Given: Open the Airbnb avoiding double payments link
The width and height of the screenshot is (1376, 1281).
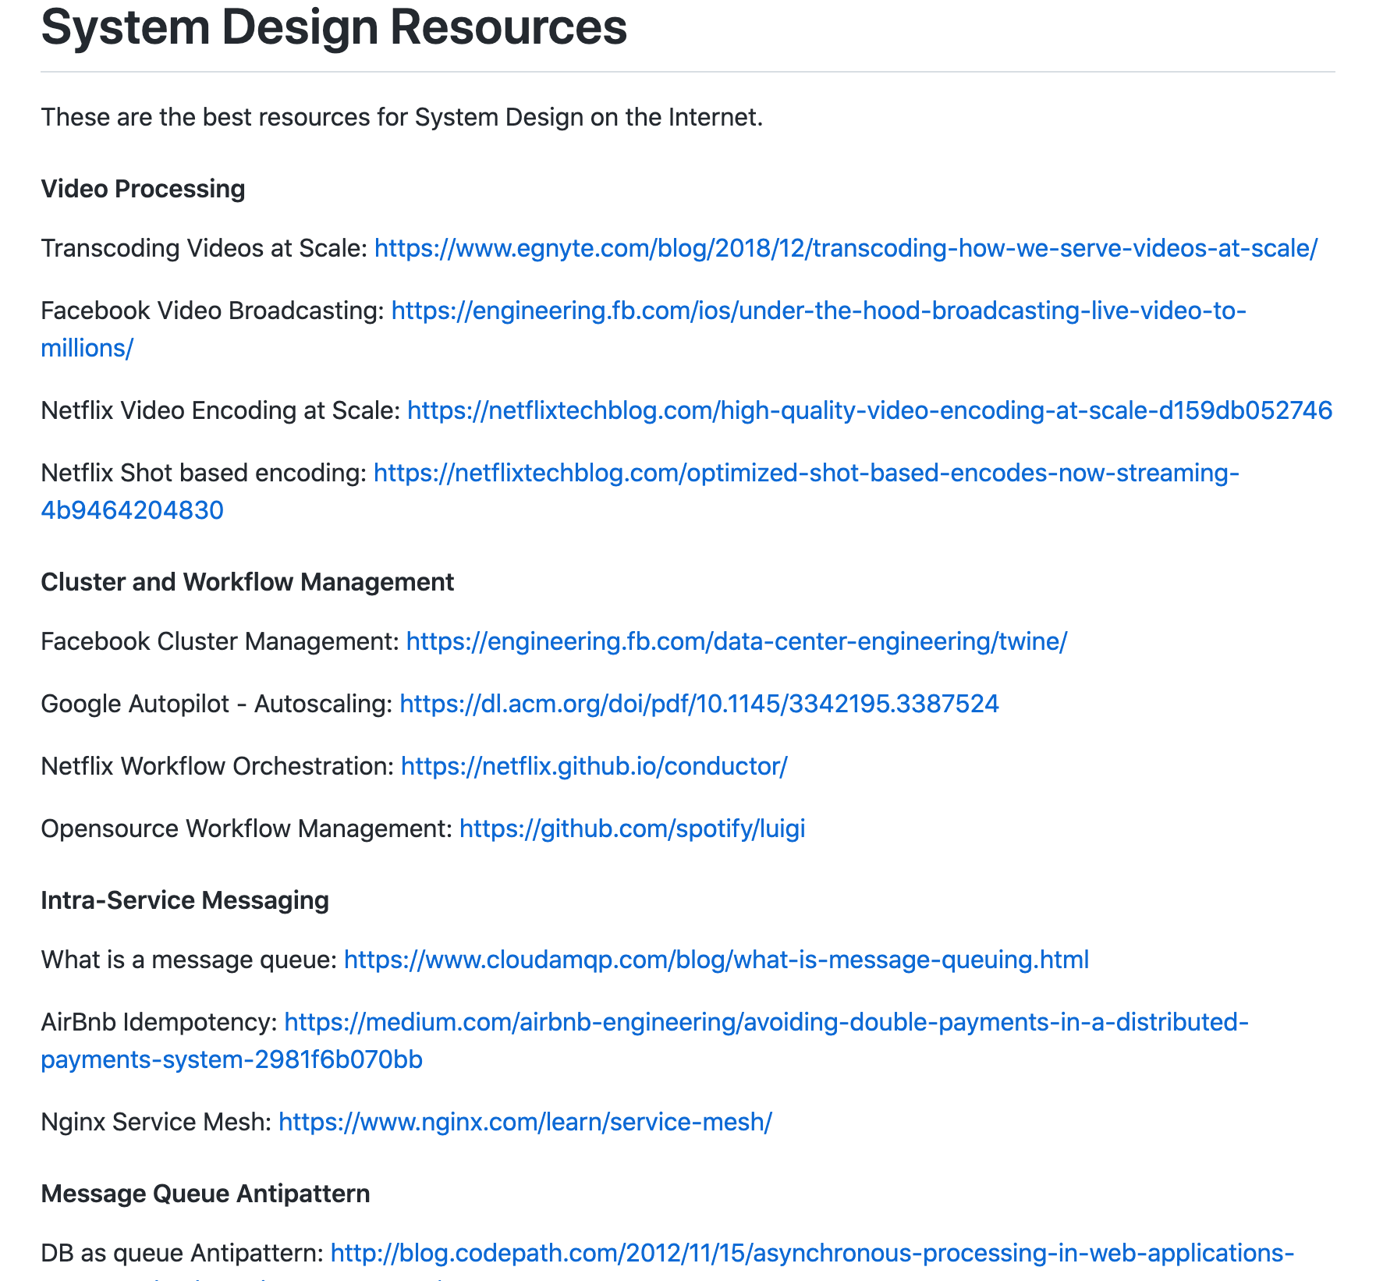Looking at the screenshot, I should tap(766, 1022).
